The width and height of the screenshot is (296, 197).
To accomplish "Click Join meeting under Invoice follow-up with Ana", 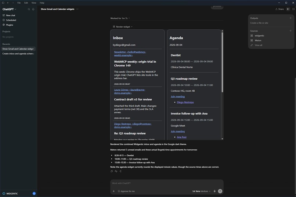I will point(178,131).
